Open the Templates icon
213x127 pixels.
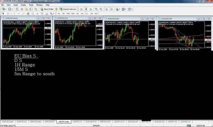[129, 9]
